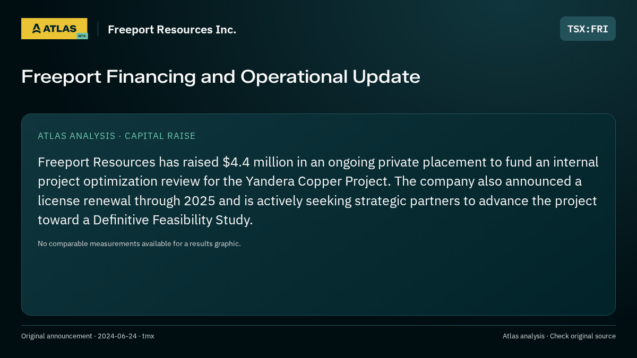637x358 pixels.
Task: Click the Freeport Financing and Operational Update headline
Action: [221, 77]
